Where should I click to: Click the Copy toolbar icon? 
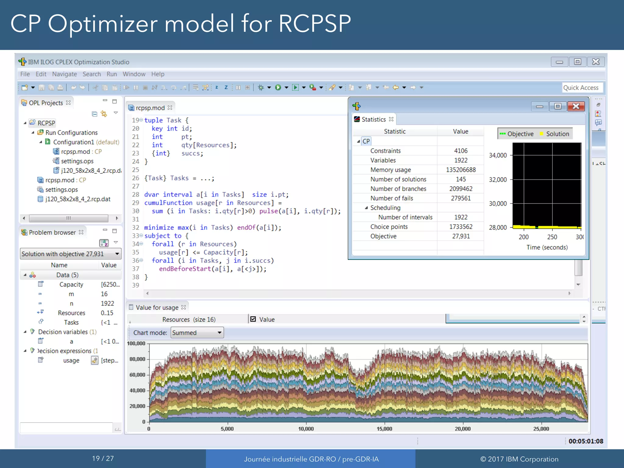tap(105, 88)
